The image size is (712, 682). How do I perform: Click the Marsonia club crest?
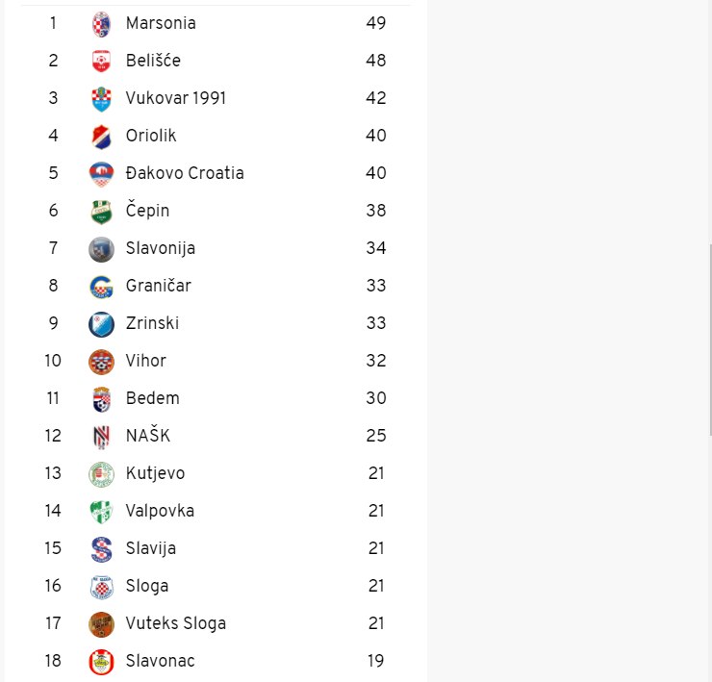pyautogui.click(x=101, y=24)
